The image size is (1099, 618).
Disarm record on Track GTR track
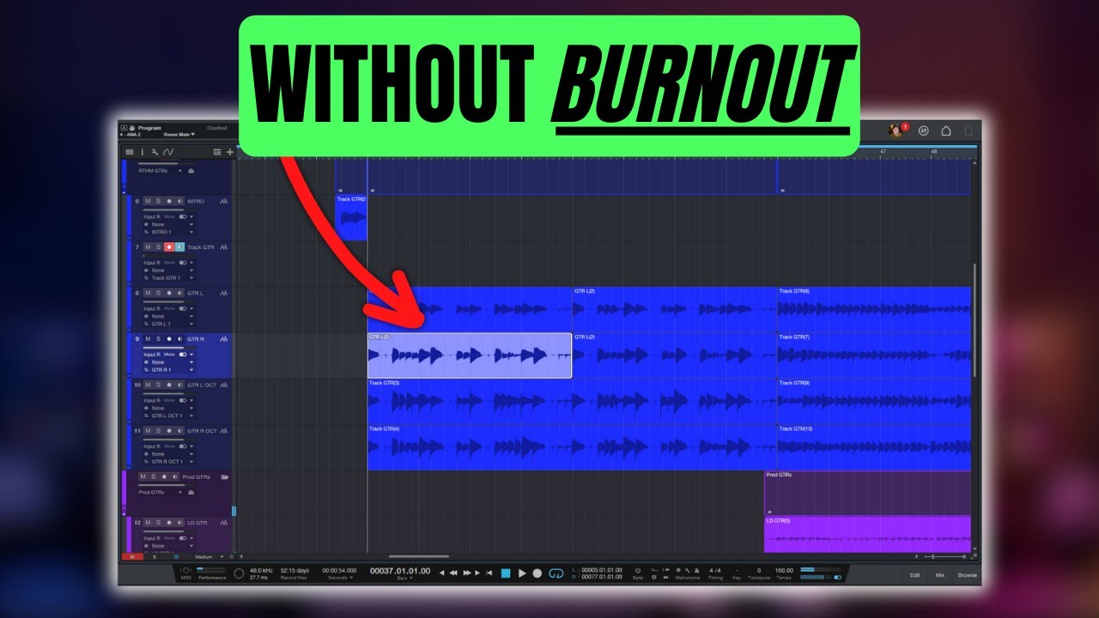[169, 247]
